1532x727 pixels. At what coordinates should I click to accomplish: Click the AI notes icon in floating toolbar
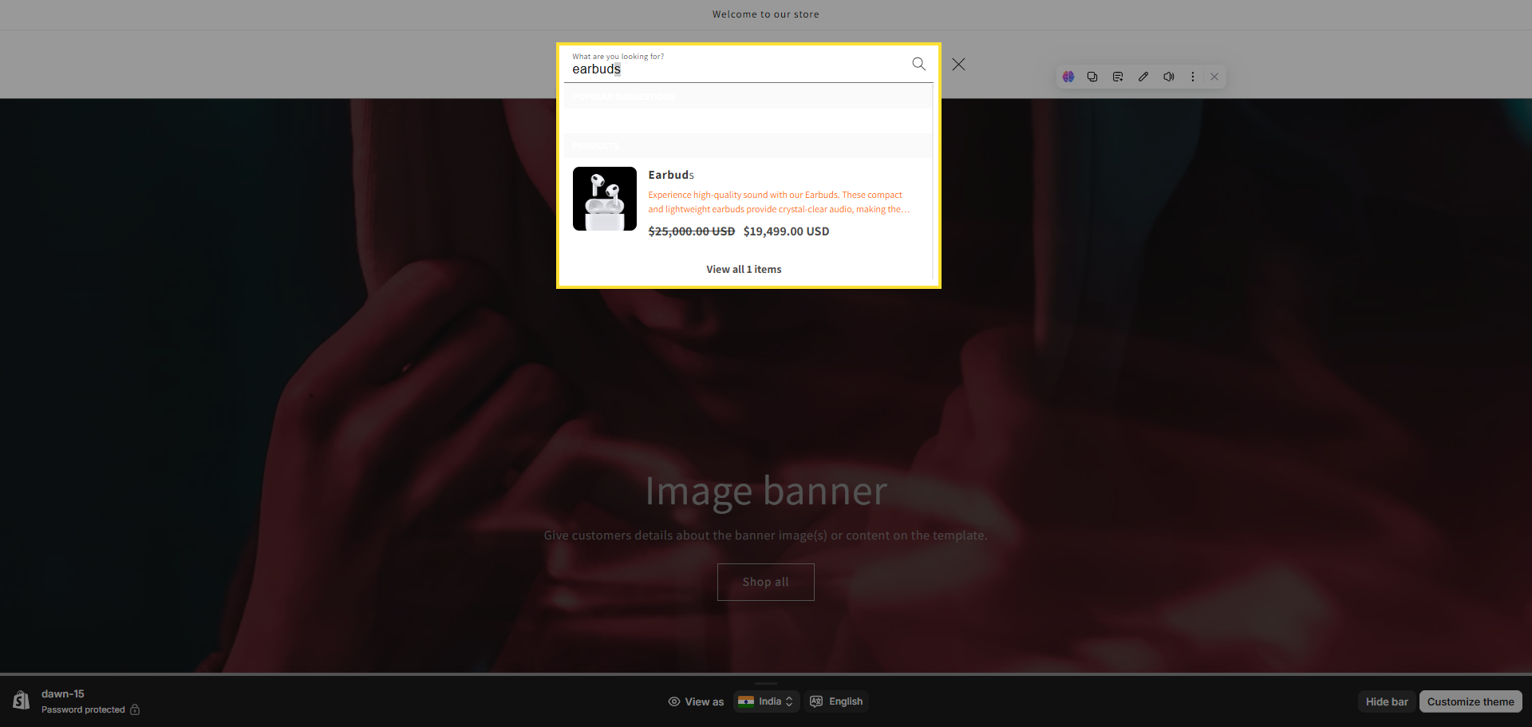coord(1118,77)
